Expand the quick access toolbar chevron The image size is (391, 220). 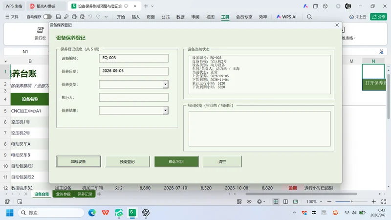pos(106,17)
